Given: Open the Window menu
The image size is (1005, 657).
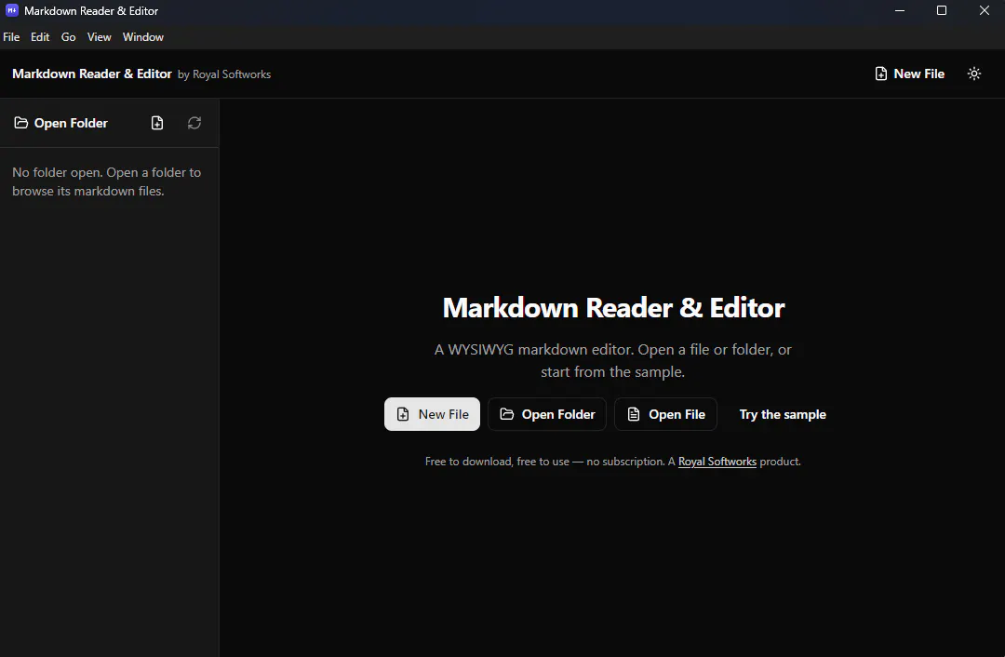Looking at the screenshot, I should pyautogui.click(x=143, y=37).
